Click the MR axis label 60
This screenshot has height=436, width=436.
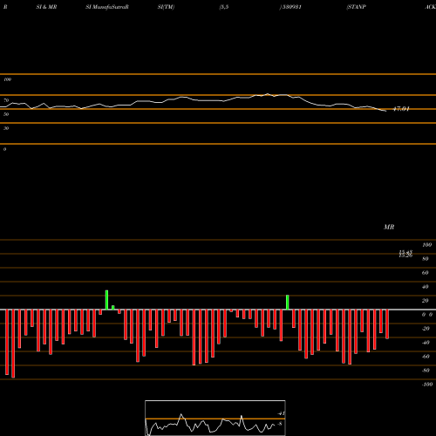point(426,273)
